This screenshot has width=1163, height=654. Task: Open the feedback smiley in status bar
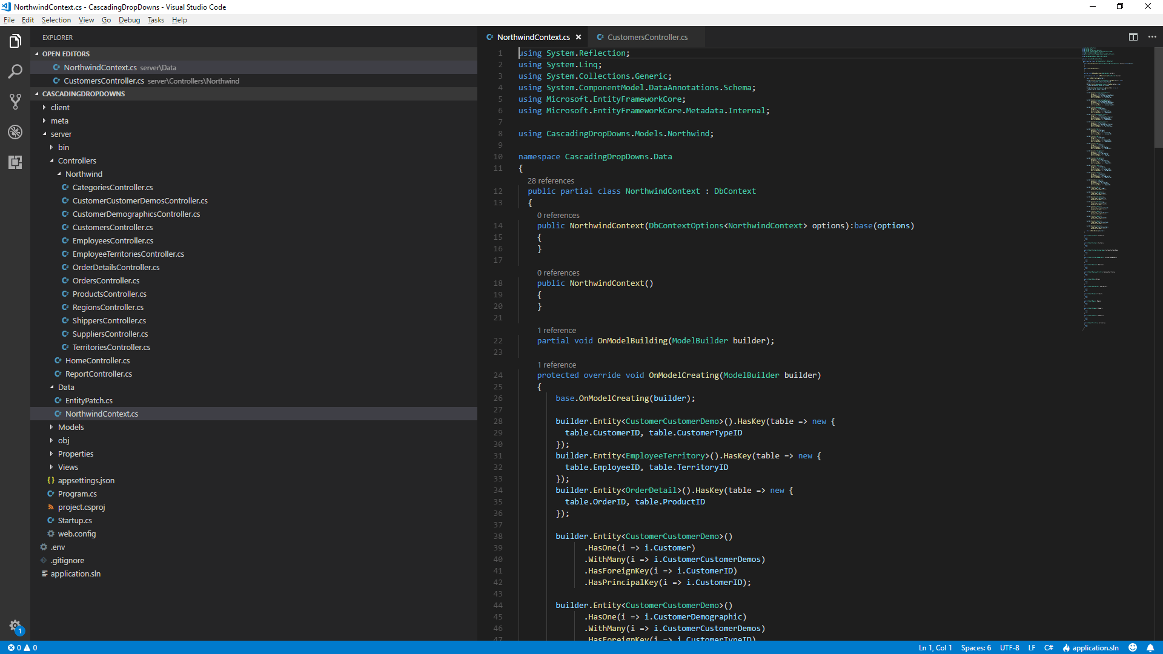(x=1133, y=647)
